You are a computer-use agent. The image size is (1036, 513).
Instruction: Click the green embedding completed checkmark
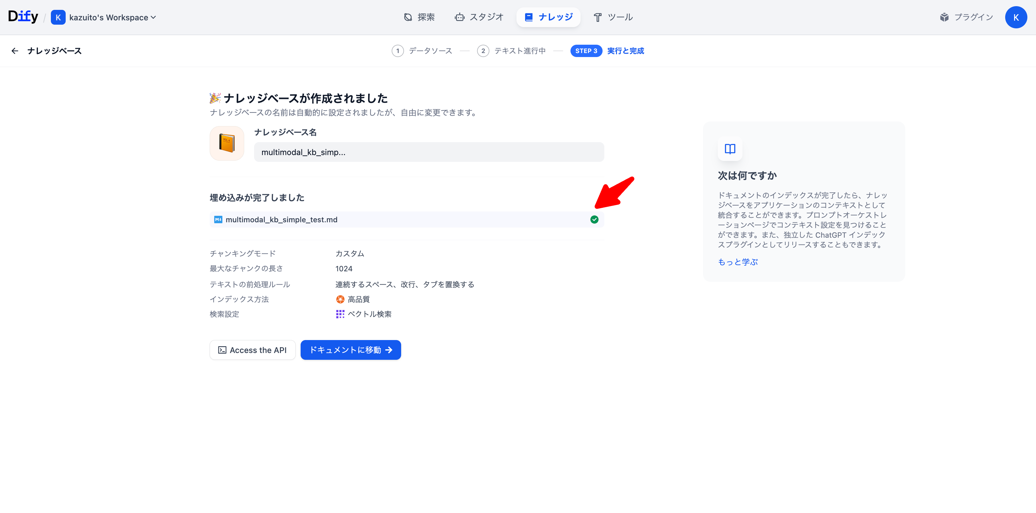click(x=594, y=220)
